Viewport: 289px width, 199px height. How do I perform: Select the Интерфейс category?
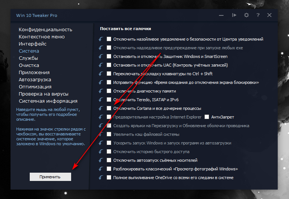click(x=33, y=44)
